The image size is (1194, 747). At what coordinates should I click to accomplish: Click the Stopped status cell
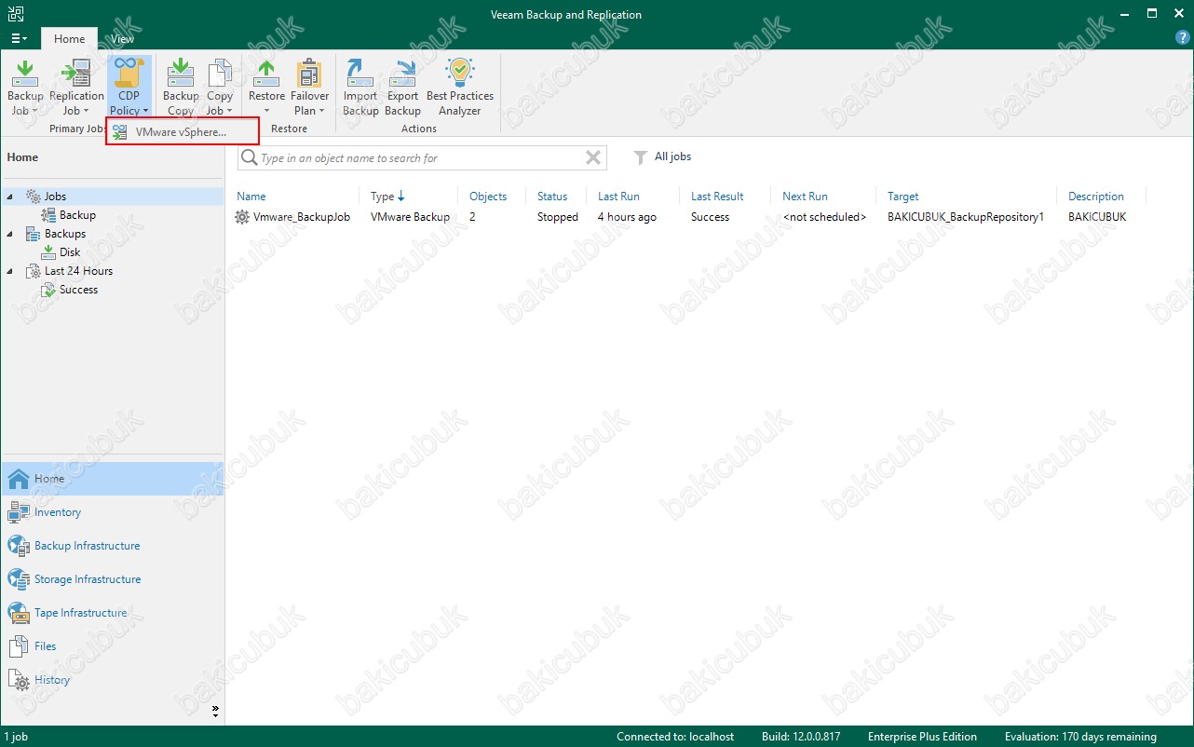[558, 217]
